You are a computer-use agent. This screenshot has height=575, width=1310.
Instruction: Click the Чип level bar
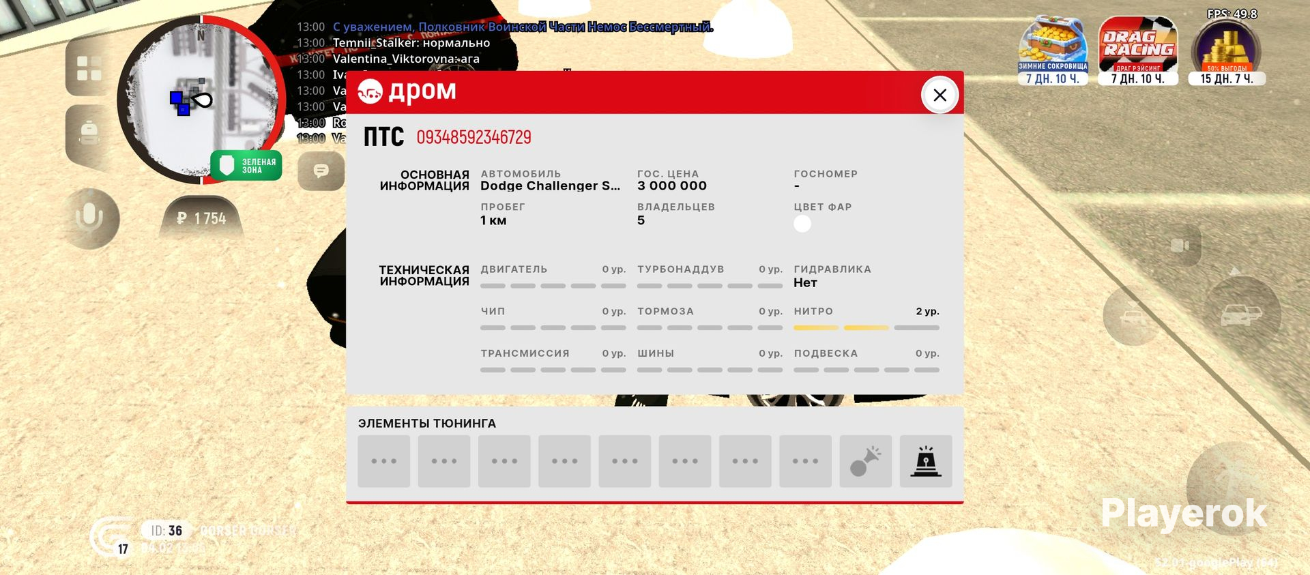point(553,328)
